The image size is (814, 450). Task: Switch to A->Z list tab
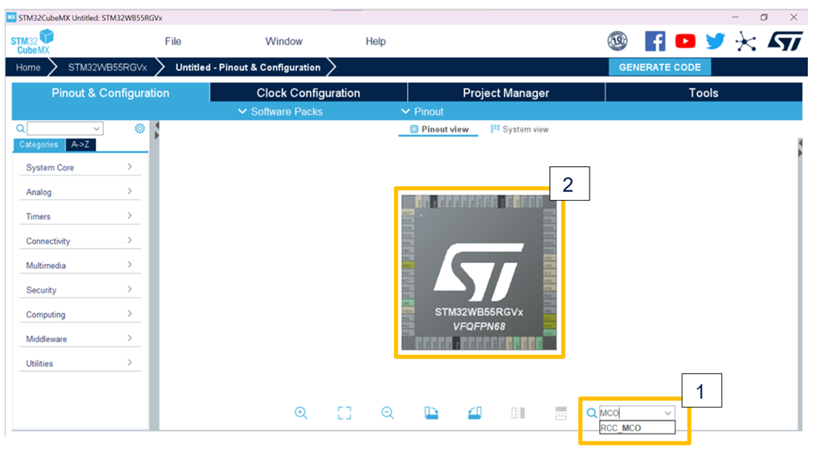(81, 145)
